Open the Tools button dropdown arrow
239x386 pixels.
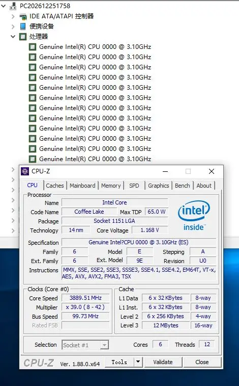coord(138,362)
